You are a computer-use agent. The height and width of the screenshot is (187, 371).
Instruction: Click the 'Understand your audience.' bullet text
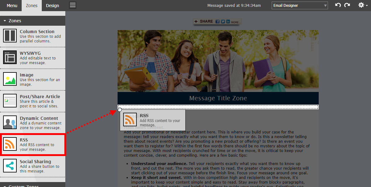point(159,163)
